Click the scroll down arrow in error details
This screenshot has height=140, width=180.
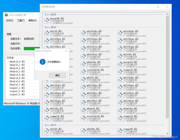(167, 133)
